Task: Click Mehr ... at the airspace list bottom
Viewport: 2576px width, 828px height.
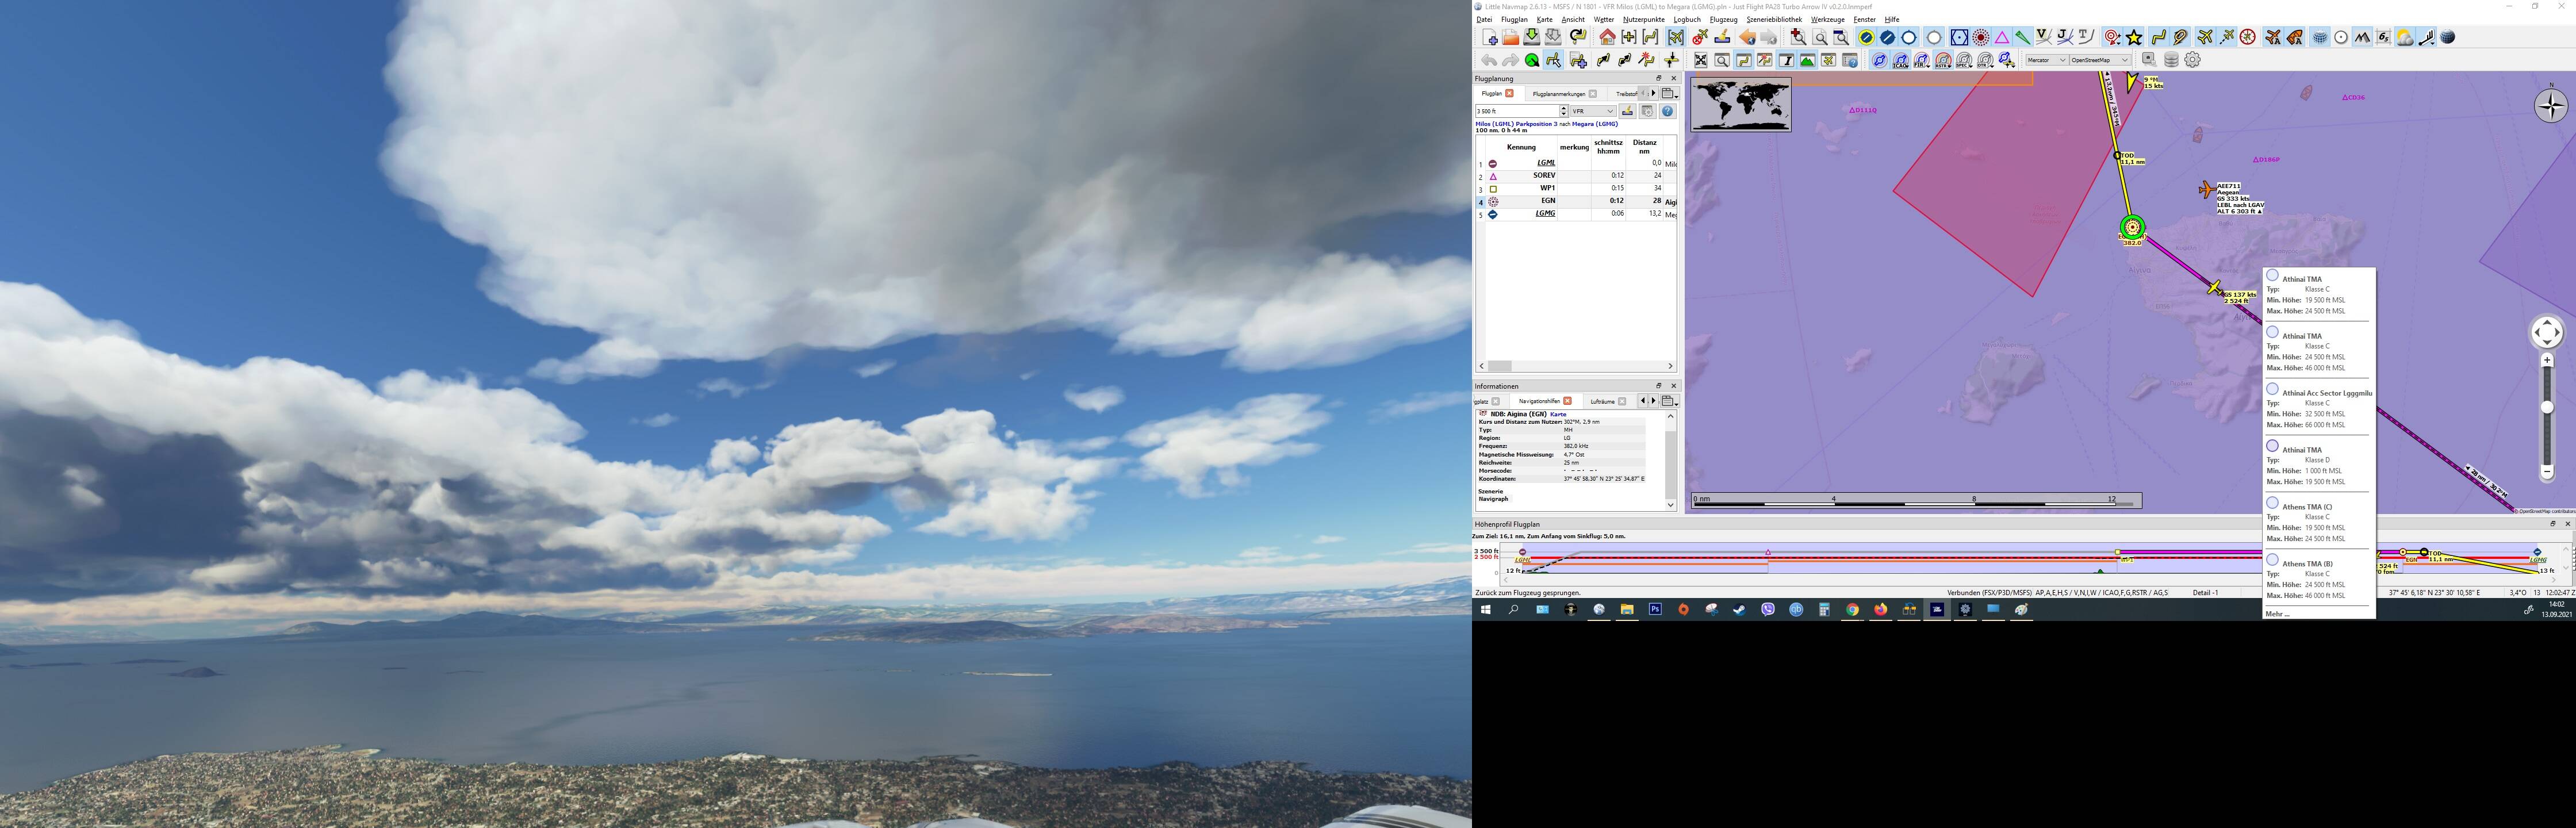Action: (x=2277, y=613)
